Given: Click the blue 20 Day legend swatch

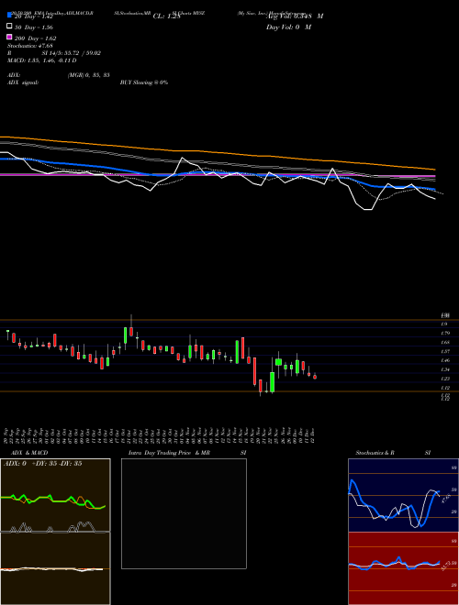Looking at the screenshot, I should pos(9,15).
